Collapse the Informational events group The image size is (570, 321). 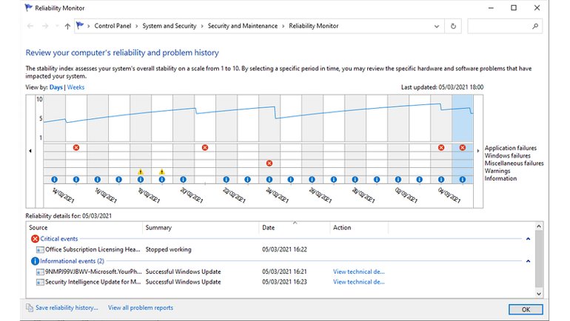pyautogui.click(x=529, y=261)
